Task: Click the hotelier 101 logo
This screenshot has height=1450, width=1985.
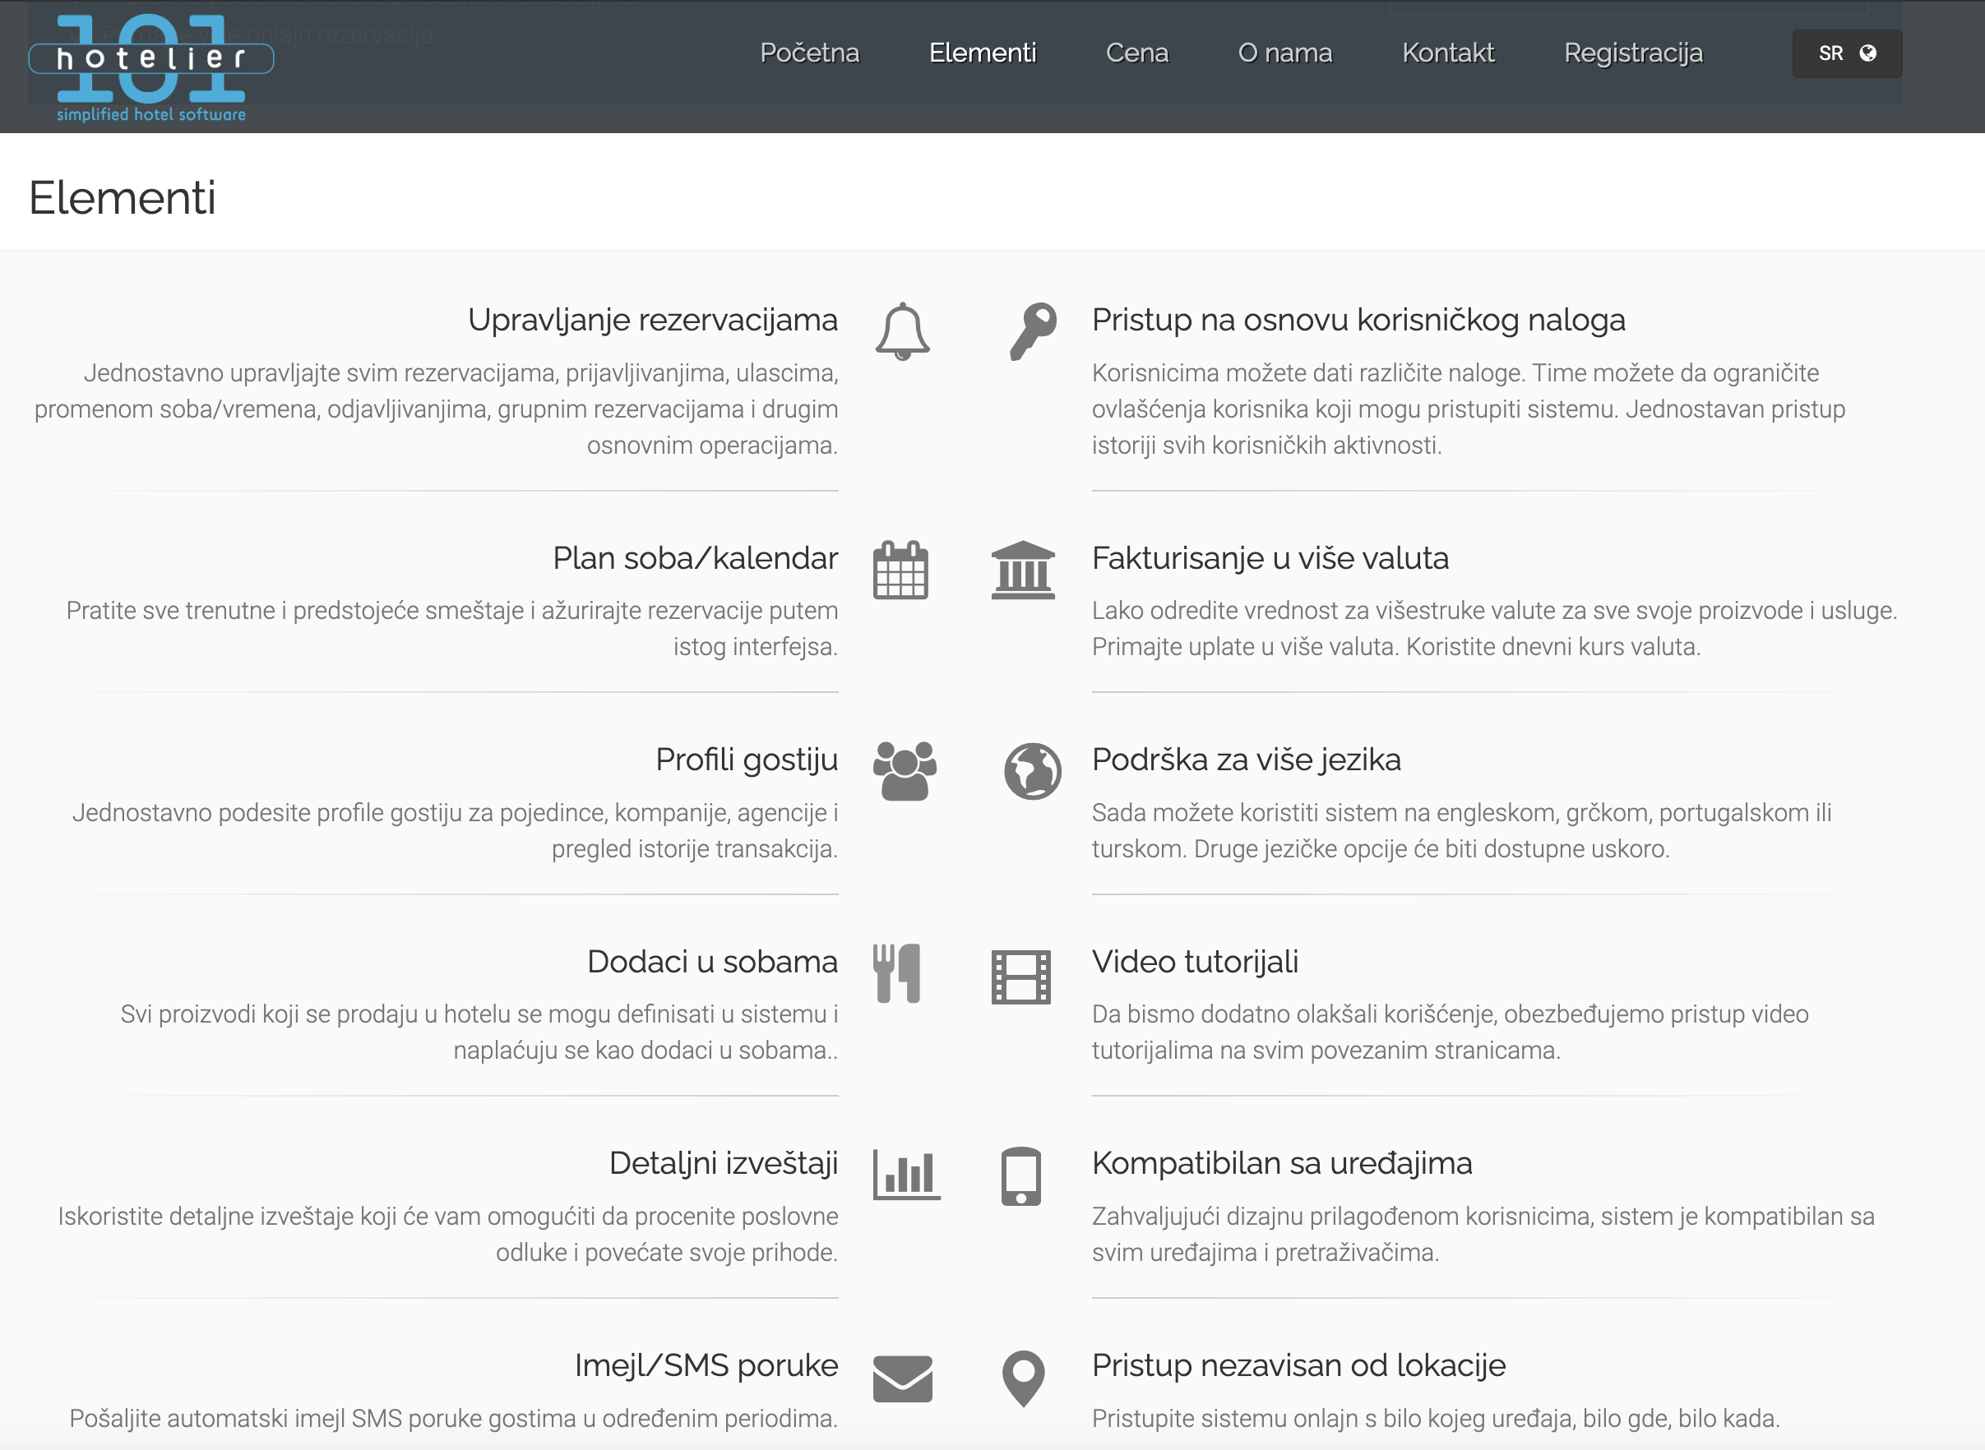Action: coord(151,66)
